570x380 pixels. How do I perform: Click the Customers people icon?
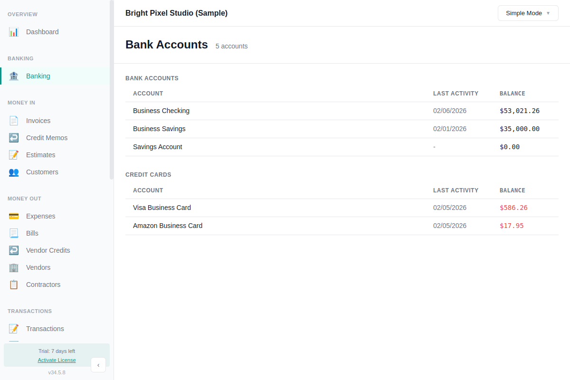coord(14,172)
